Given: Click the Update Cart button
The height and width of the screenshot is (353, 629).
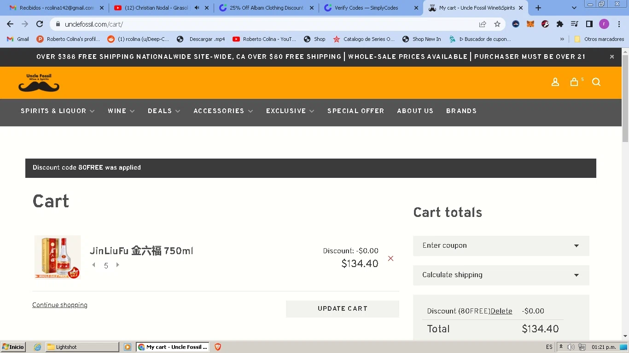Looking at the screenshot, I should tap(343, 309).
